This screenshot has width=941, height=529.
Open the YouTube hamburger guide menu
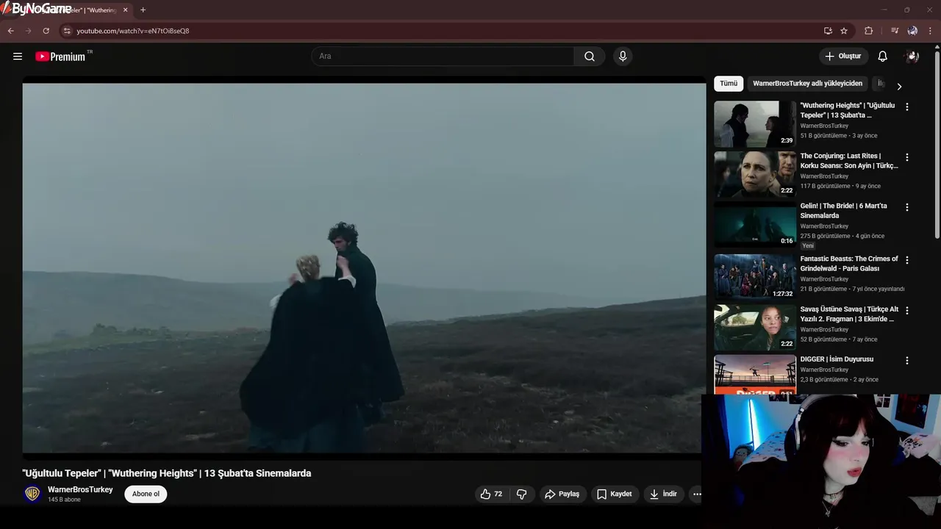pyautogui.click(x=18, y=57)
